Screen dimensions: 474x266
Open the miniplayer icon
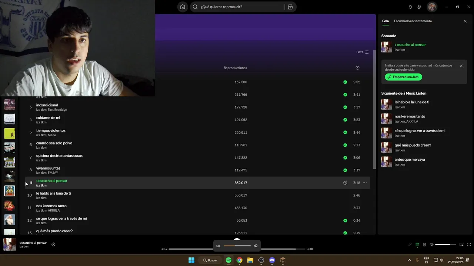click(461, 245)
